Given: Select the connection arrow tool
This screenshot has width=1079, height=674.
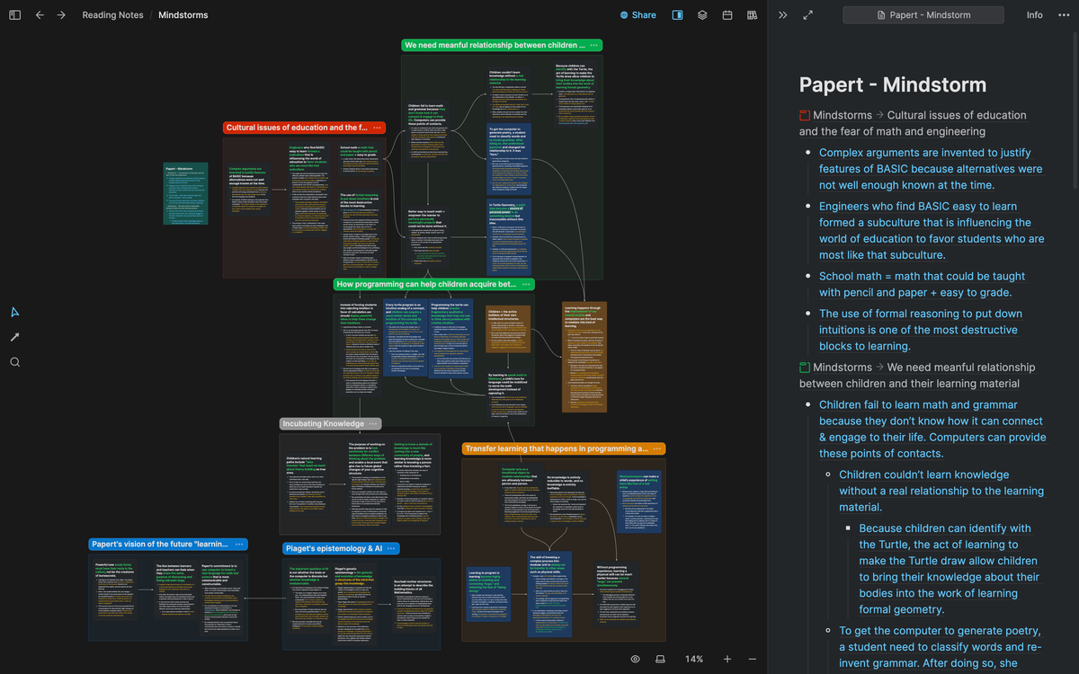Looking at the screenshot, I should (x=14, y=337).
